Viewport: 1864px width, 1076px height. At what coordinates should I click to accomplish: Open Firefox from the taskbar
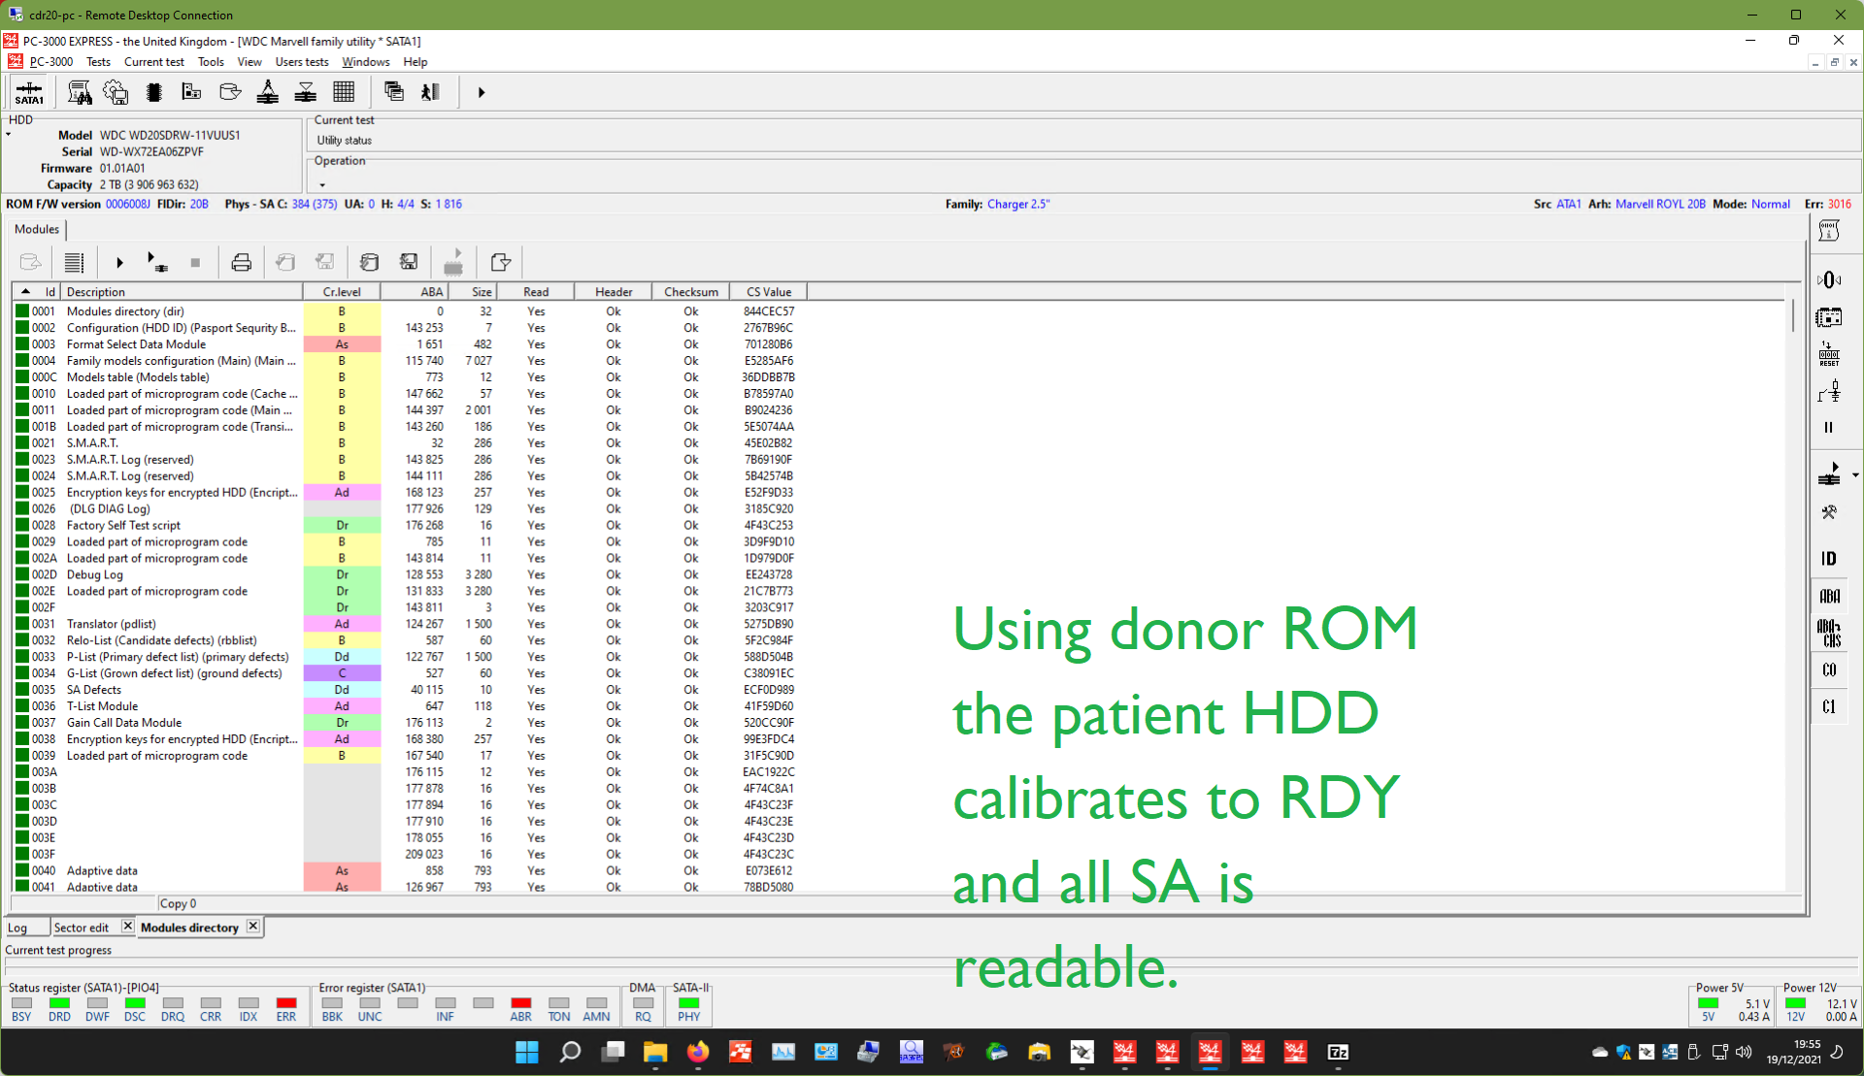pos(698,1052)
